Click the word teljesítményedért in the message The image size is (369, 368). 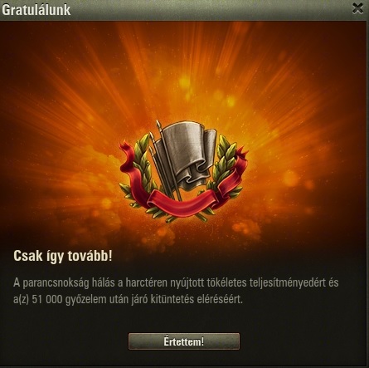(288, 283)
